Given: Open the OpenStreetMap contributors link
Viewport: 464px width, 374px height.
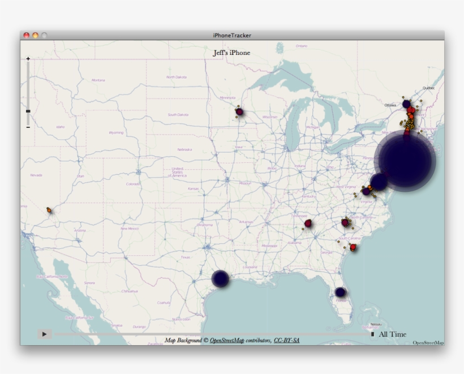Looking at the screenshot, I should pos(227,341).
